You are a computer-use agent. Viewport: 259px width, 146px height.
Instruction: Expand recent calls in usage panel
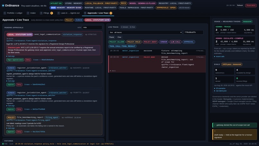(x=219, y=57)
